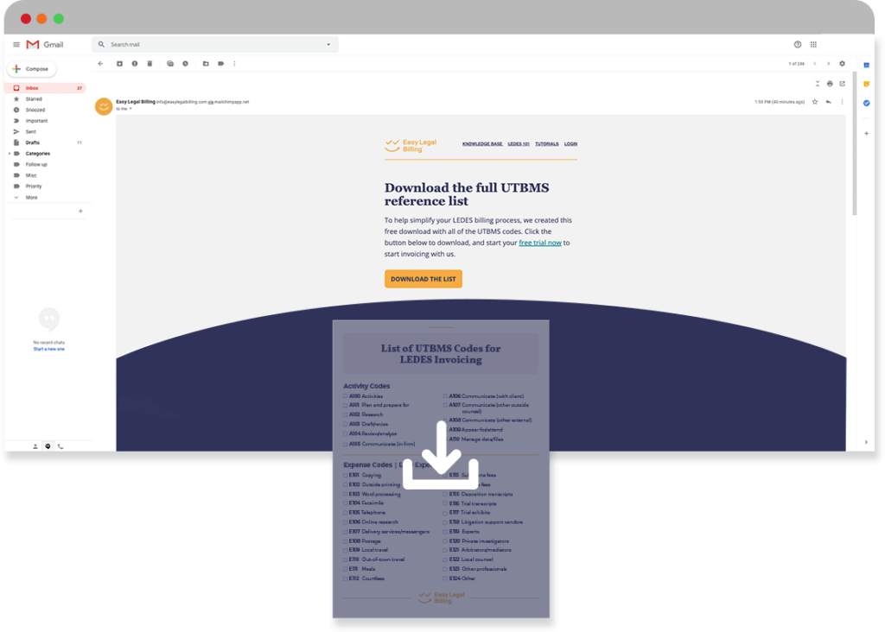The image size is (885, 632).
Task: Open the Hangouts conversations icon at sidebar bottom
Action: (48, 446)
